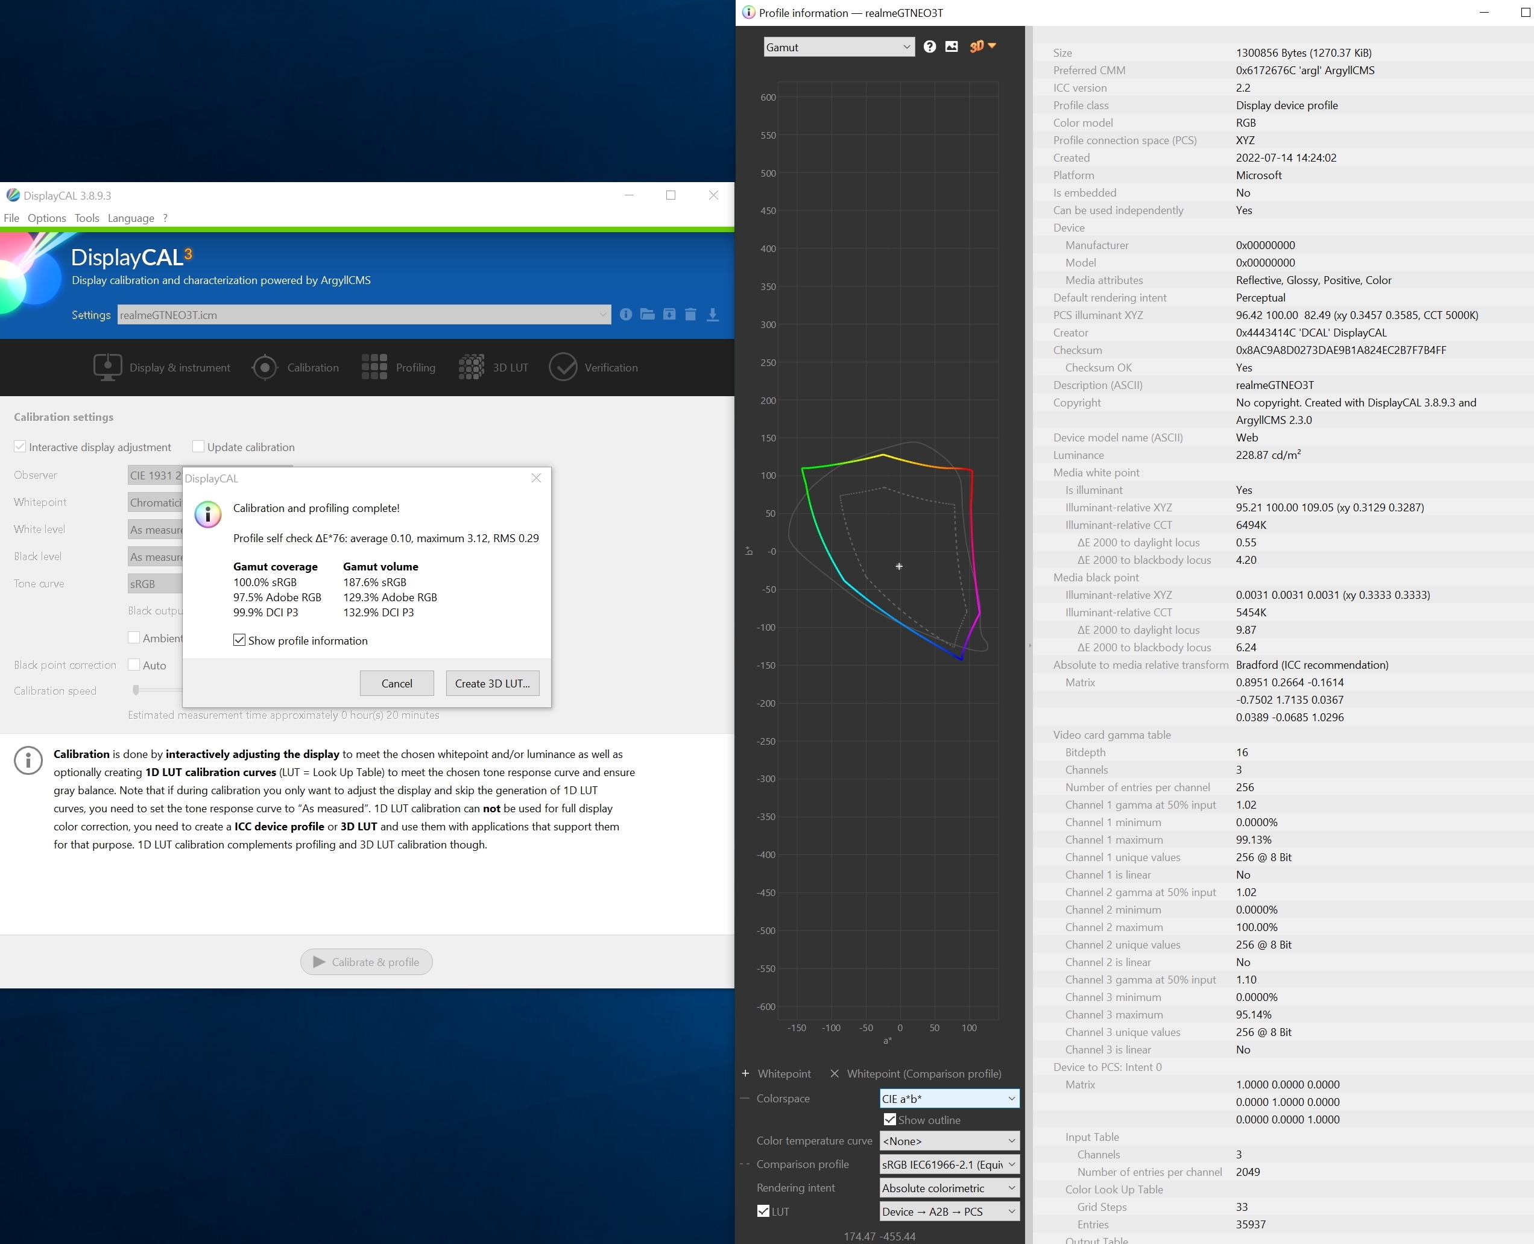Click the download arrow icon in Settings row
This screenshot has height=1244, width=1534.
(712, 315)
